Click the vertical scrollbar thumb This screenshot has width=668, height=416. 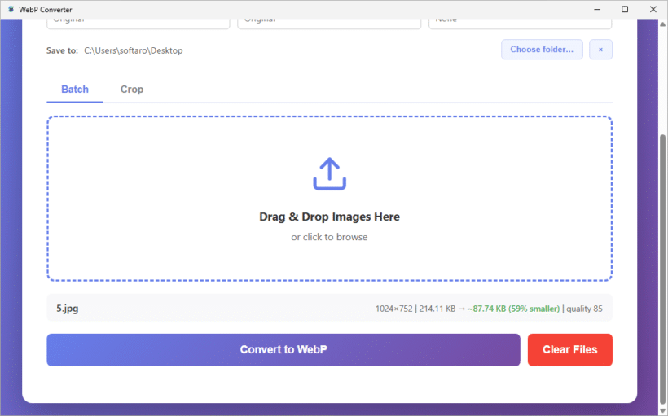tap(662, 269)
